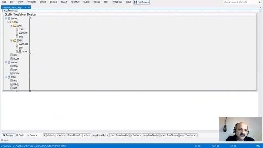This screenshot has height=148, width=263.
Task: Collapse the Master tree node
Action: [5, 62]
